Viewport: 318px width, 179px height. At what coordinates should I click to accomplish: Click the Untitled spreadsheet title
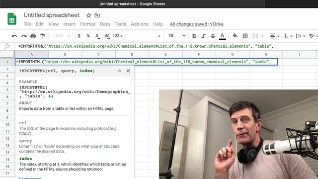click(x=52, y=15)
